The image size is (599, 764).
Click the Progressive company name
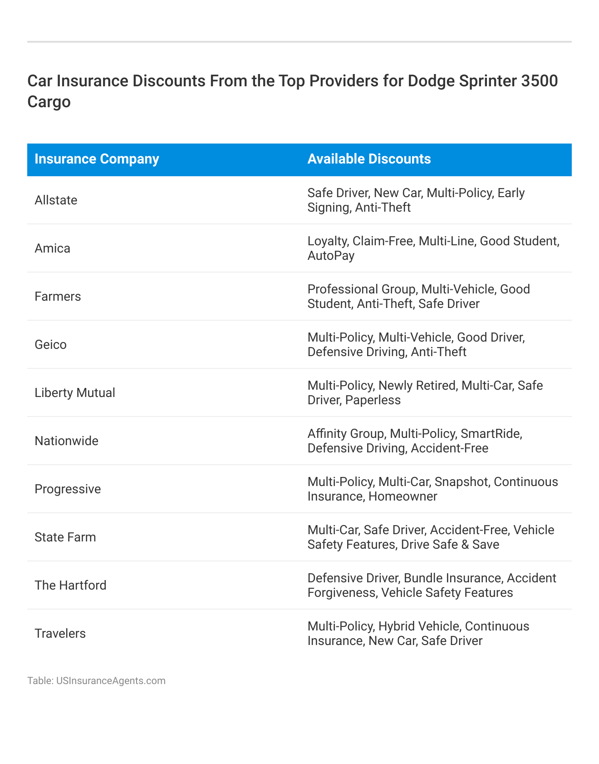(68, 489)
